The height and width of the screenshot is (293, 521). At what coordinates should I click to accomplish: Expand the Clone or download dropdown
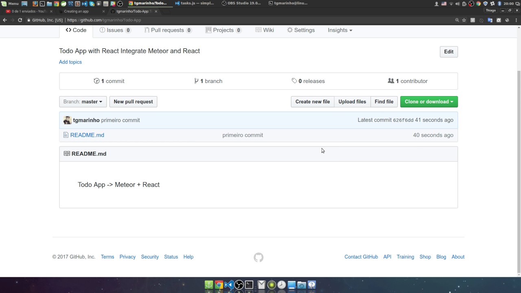click(x=429, y=102)
